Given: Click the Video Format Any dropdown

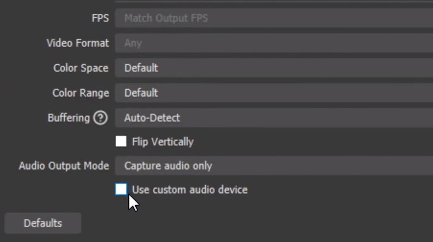Looking at the screenshot, I should [274, 43].
